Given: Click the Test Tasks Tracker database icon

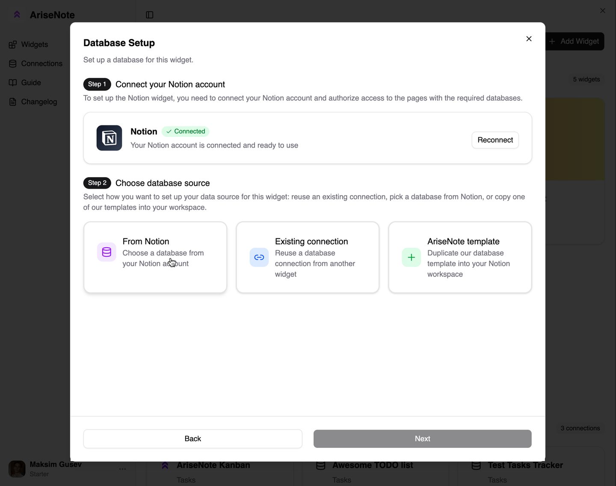Looking at the screenshot, I should point(476,465).
